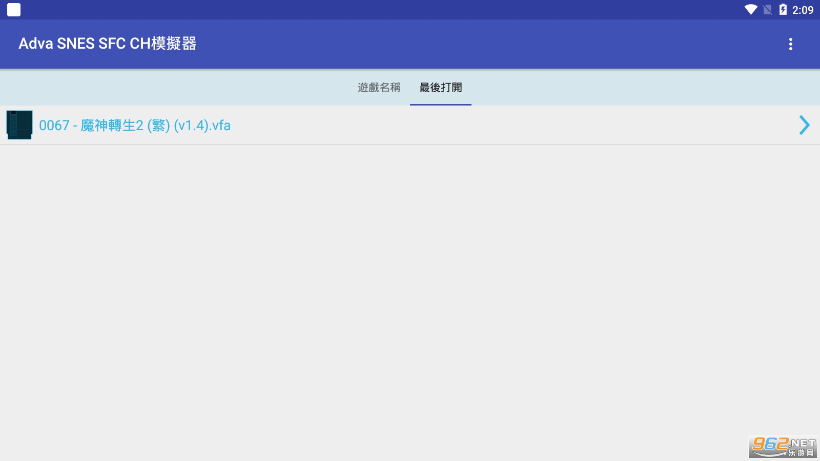Click the charging battery status icon

click(783, 10)
